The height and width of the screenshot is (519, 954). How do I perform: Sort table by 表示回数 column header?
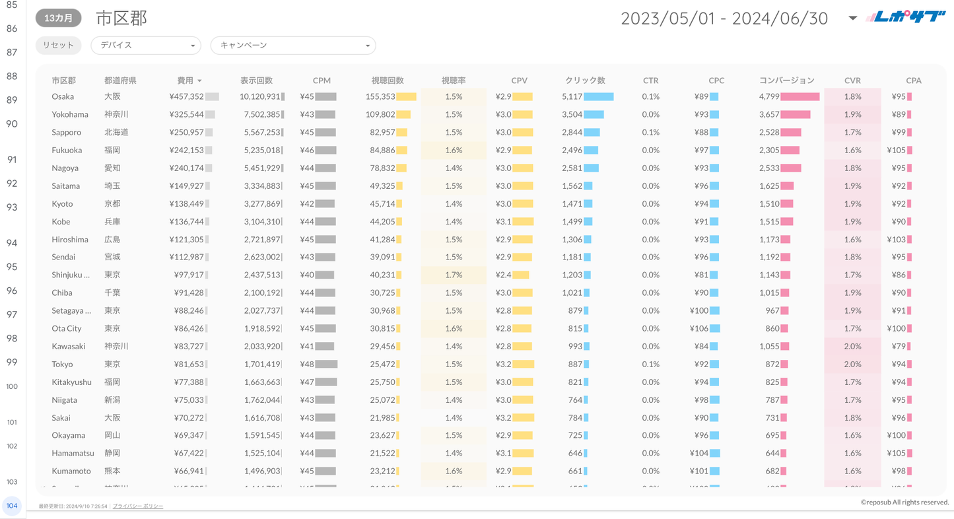pos(256,81)
